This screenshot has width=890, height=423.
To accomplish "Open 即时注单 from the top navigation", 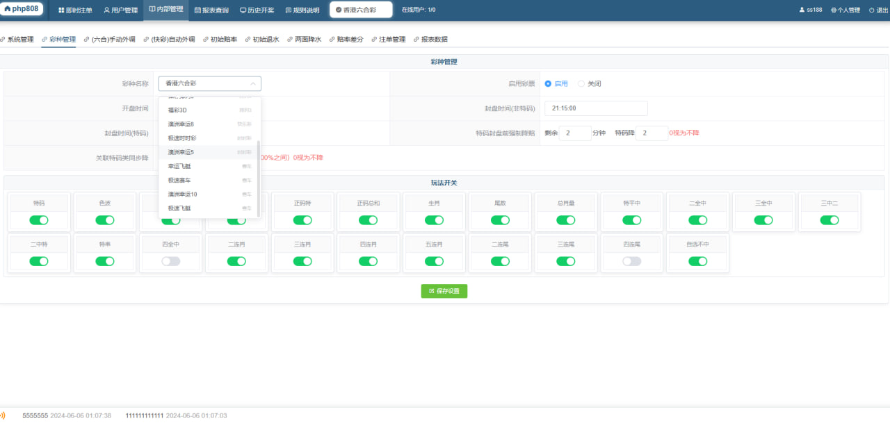I will point(75,10).
